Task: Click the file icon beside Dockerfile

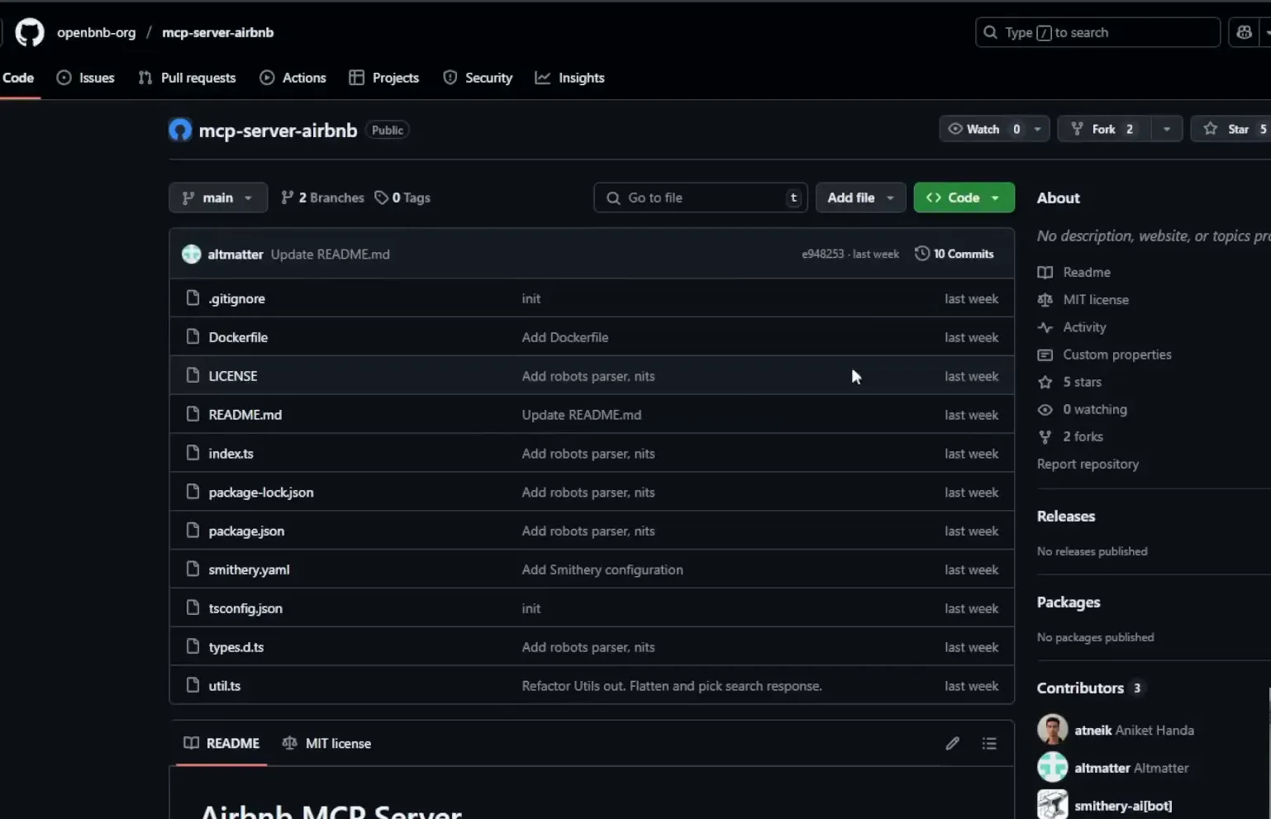Action: 193,336
